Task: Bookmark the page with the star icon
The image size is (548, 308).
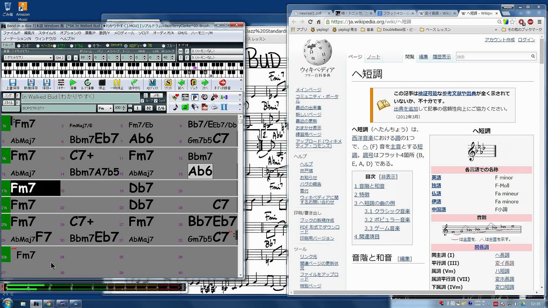Action: (x=512, y=22)
